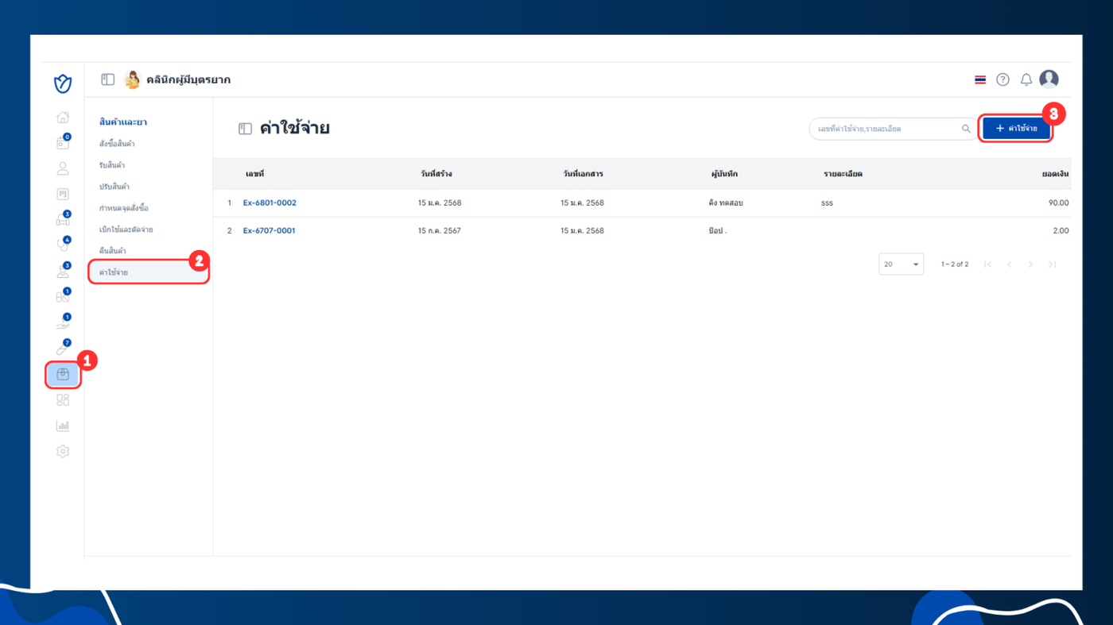This screenshot has width=1113, height=625.
Task: Open the sidebar icon with badge 7
Action: click(x=63, y=349)
